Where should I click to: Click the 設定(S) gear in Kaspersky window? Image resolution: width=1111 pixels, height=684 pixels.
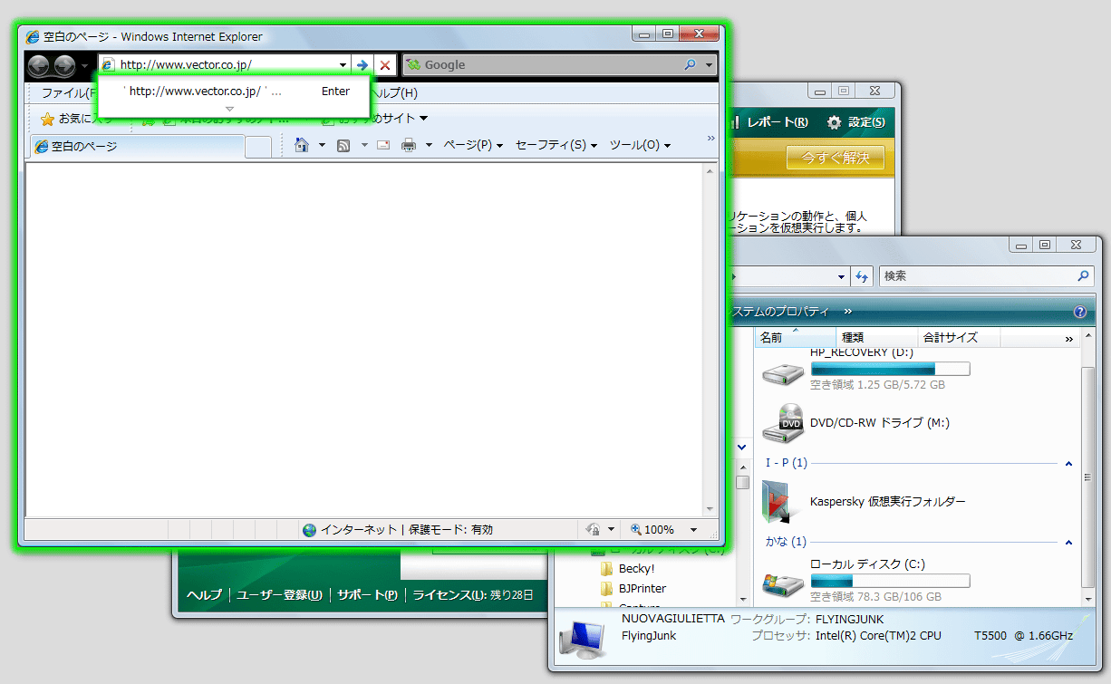click(856, 122)
